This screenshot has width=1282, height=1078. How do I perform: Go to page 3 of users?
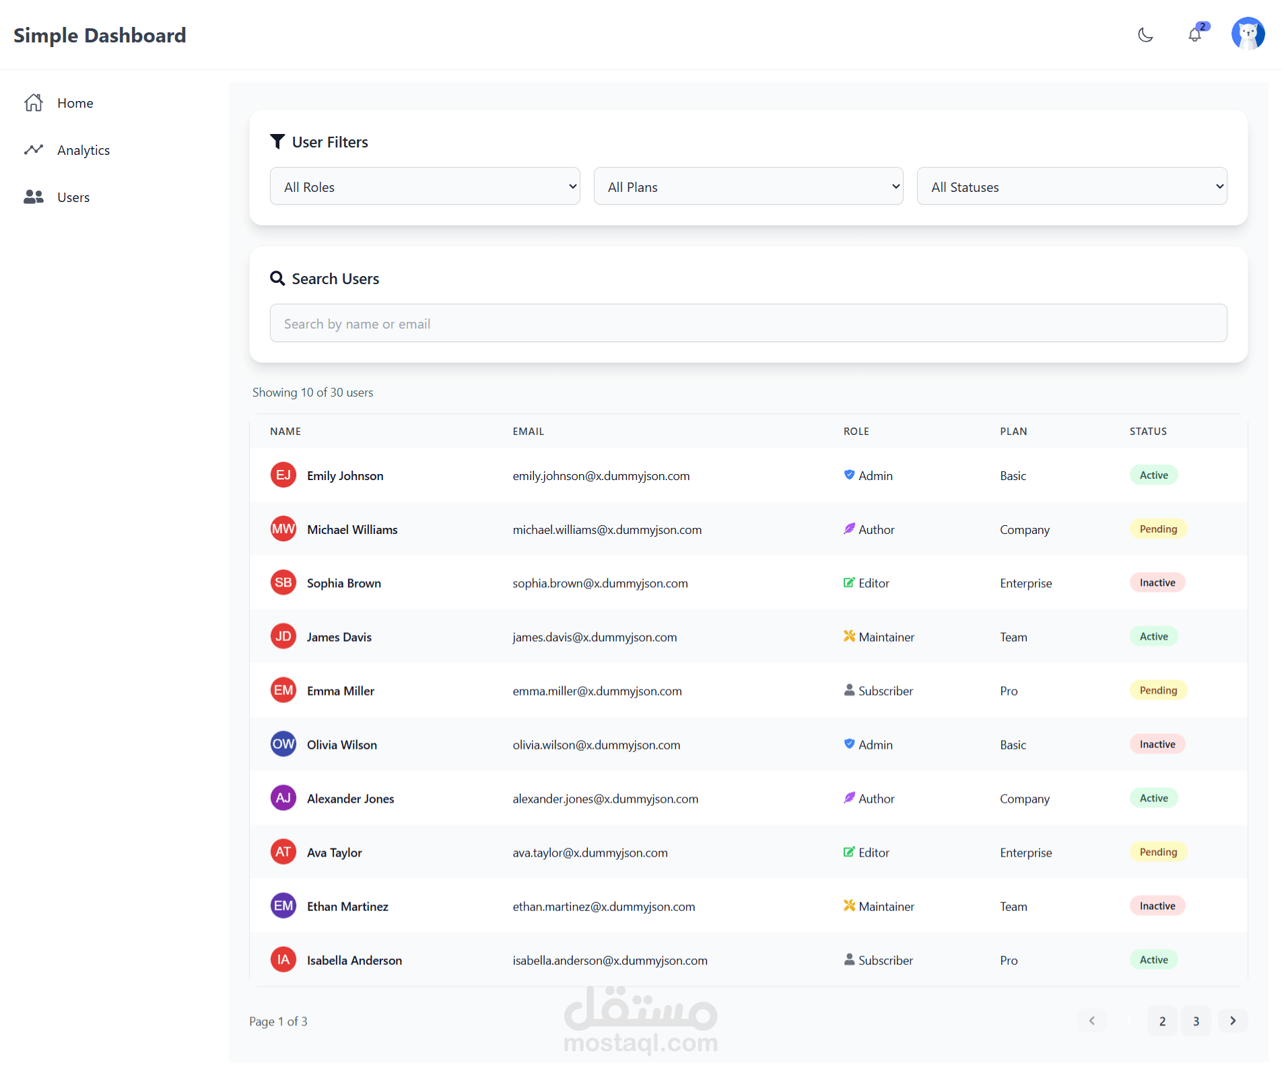(x=1196, y=1021)
